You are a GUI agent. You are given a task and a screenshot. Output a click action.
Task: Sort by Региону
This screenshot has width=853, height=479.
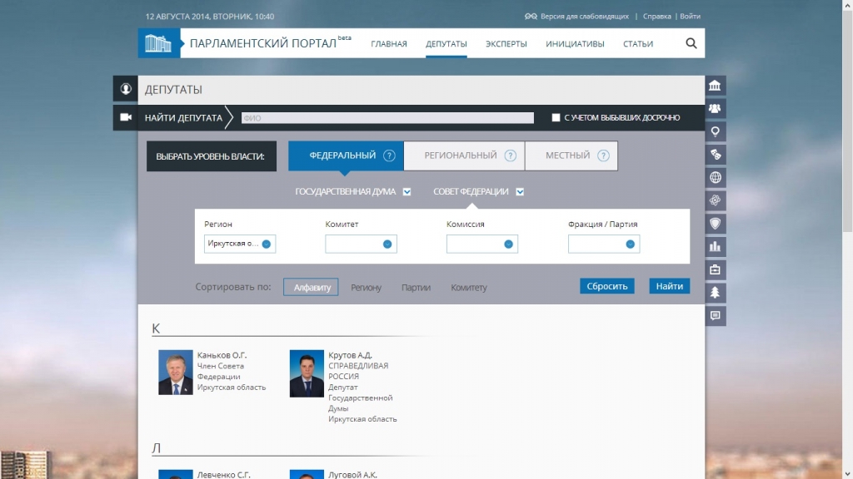pyautogui.click(x=367, y=287)
